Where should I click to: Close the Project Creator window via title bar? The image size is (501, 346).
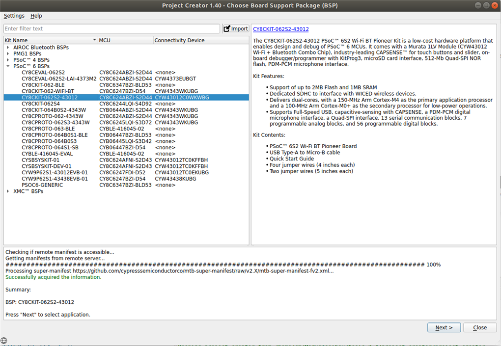[495, 5]
